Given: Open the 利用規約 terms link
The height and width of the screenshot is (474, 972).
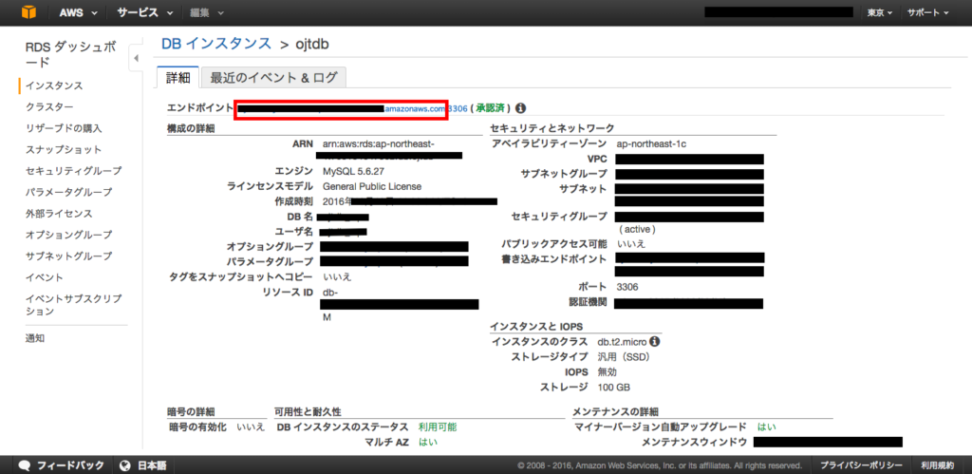Looking at the screenshot, I should 937,465.
